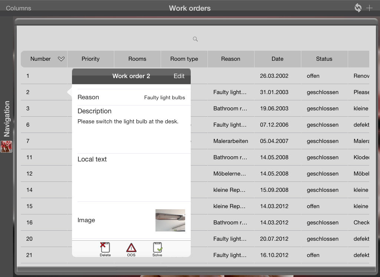The width and height of the screenshot is (380, 277).
Task: Click date 05.04.2007
Action: pos(274,141)
